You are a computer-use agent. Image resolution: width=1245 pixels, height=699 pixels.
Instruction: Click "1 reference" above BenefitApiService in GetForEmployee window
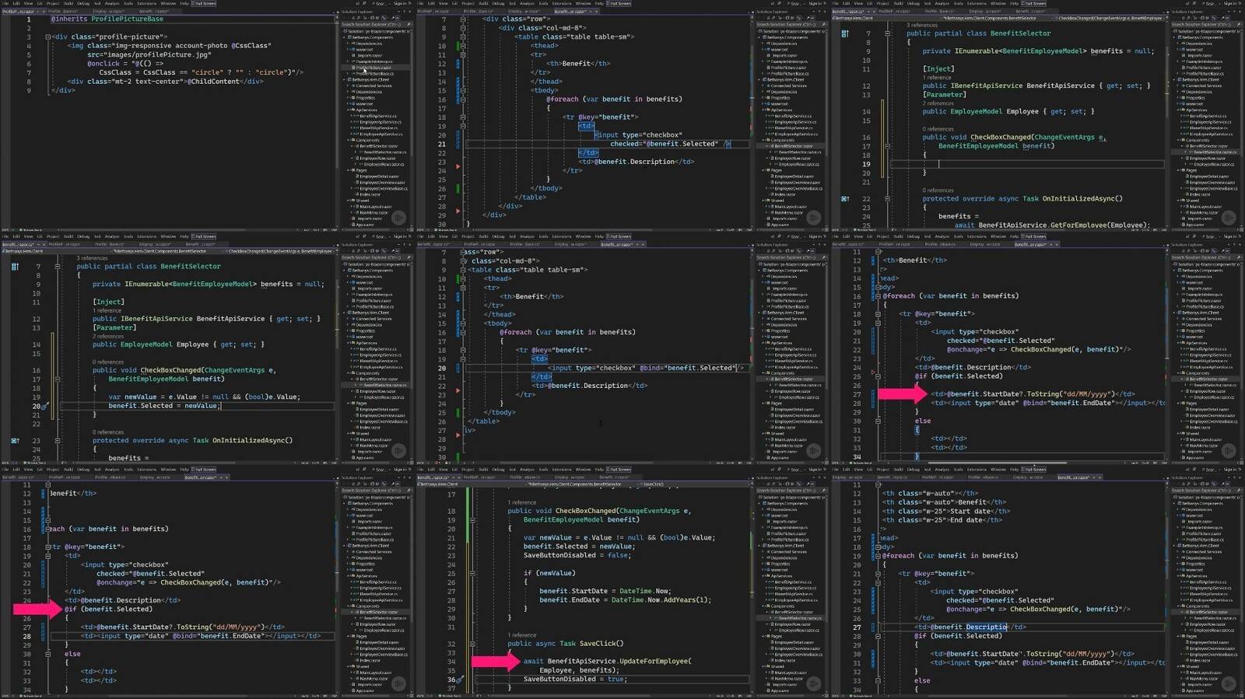coord(937,78)
